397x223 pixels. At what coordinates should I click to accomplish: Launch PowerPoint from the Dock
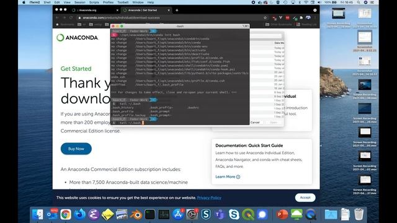click(x=282, y=214)
